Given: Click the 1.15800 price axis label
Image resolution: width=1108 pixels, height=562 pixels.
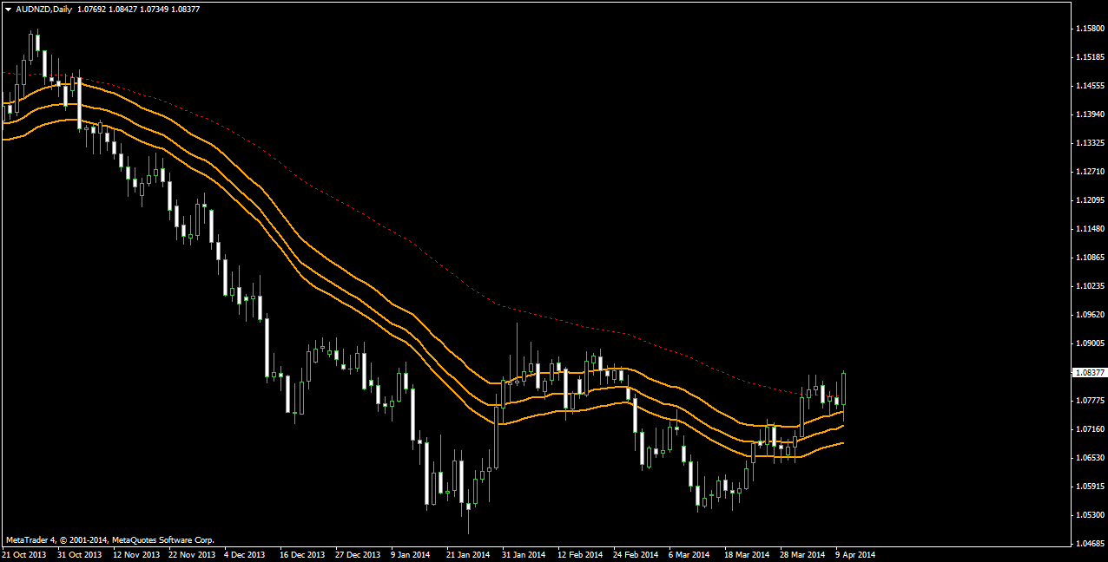Looking at the screenshot, I should 1089,29.
